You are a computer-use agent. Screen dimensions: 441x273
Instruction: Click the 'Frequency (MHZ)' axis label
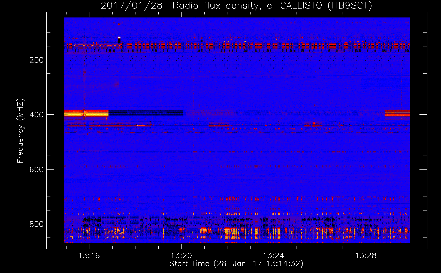click(x=20, y=131)
